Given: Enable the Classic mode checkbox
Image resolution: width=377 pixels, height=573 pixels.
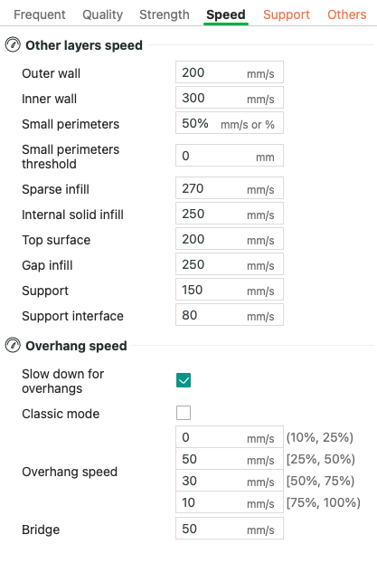Looking at the screenshot, I should [184, 413].
